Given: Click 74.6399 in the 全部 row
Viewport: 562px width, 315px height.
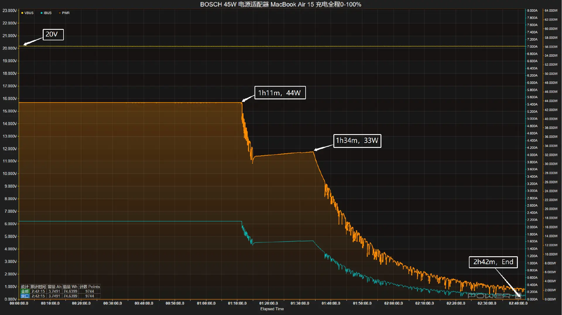Looking at the screenshot, I should 70,291.
